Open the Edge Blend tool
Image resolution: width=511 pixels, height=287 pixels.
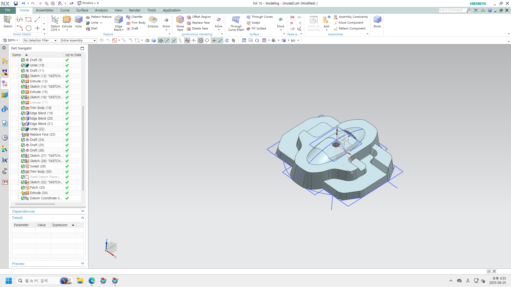pos(118,20)
